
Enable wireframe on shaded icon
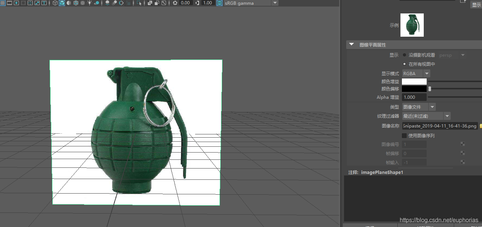click(x=76, y=3)
